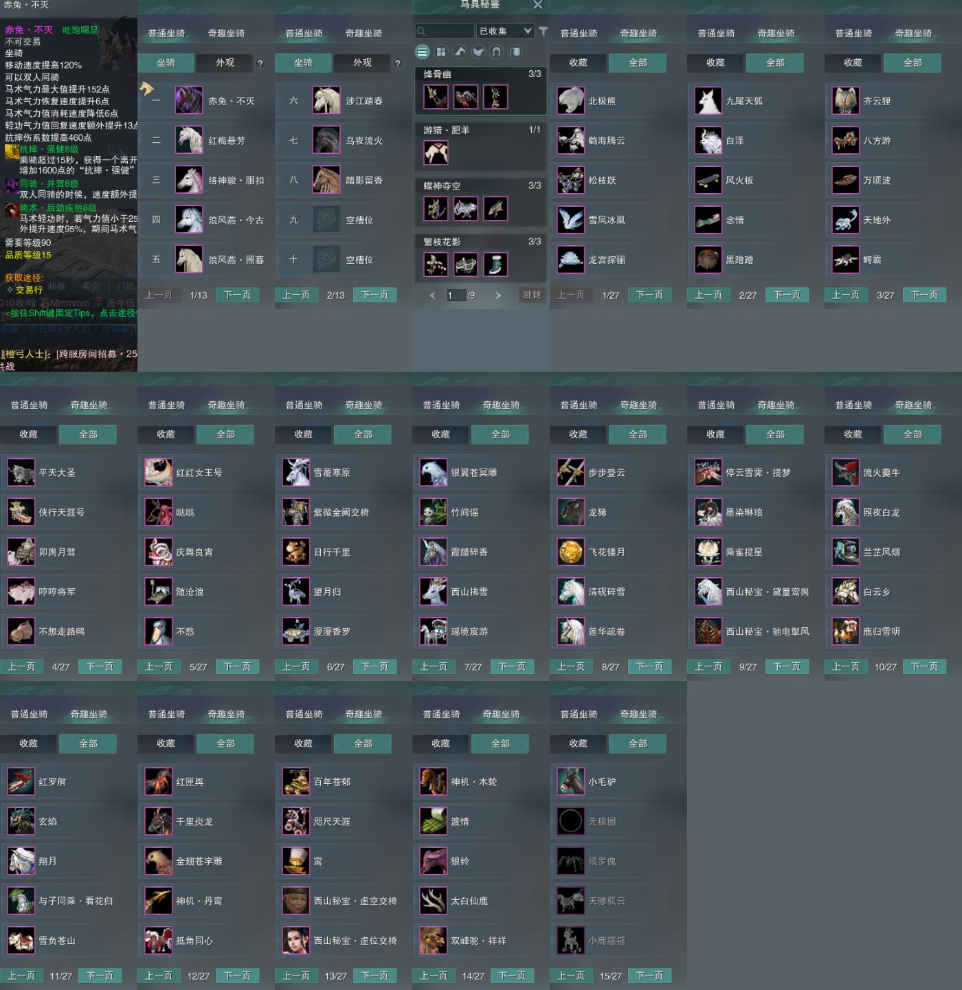Filter by horseshoe gear icon
Image resolution: width=962 pixels, height=990 pixels.
497,52
